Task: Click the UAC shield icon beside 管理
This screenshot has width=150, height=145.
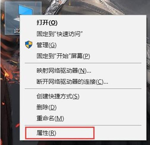Action: pyautogui.click(x=29, y=45)
